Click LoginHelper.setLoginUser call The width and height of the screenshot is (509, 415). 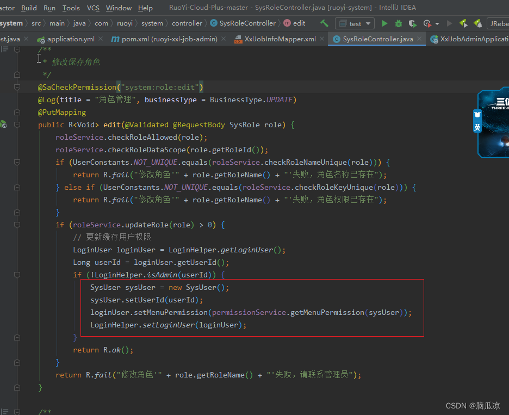coord(143,325)
